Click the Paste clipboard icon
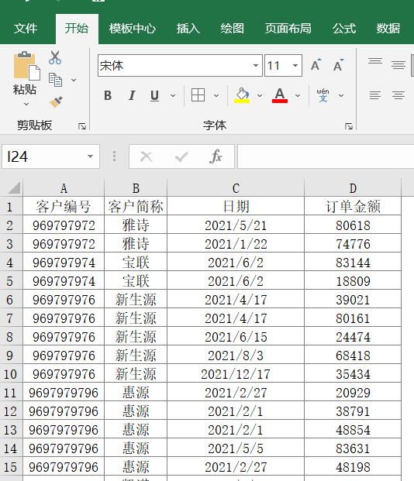 pyautogui.click(x=26, y=66)
